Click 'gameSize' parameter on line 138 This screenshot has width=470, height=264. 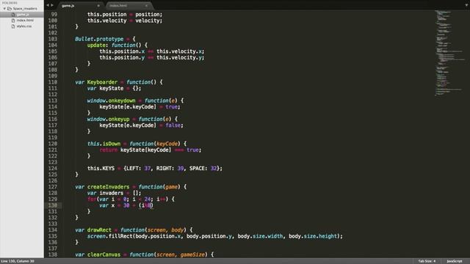pyautogui.click(x=192, y=254)
